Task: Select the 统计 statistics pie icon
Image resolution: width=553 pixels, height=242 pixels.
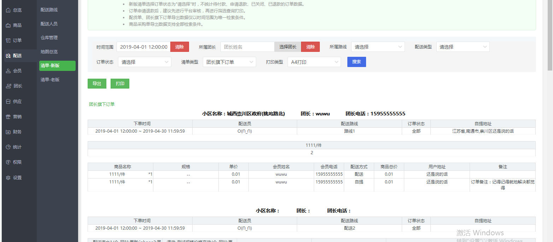Action: click(x=8, y=147)
